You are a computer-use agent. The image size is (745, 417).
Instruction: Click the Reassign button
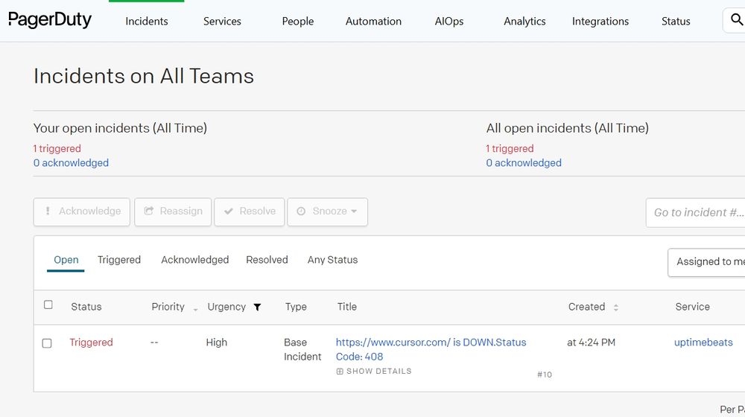173,211
